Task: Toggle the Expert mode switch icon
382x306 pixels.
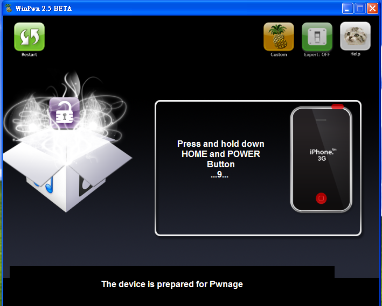Action: click(x=317, y=37)
